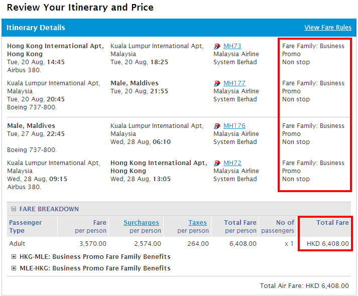Expand MLE-HKG Business Promo Fare Family Benefits

[x=14, y=268]
